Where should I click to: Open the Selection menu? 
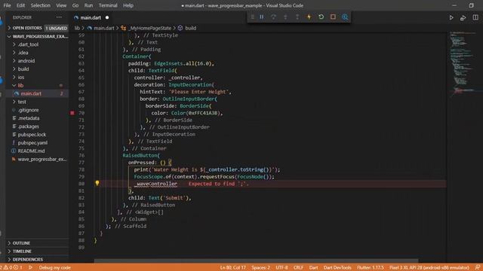point(40,5)
